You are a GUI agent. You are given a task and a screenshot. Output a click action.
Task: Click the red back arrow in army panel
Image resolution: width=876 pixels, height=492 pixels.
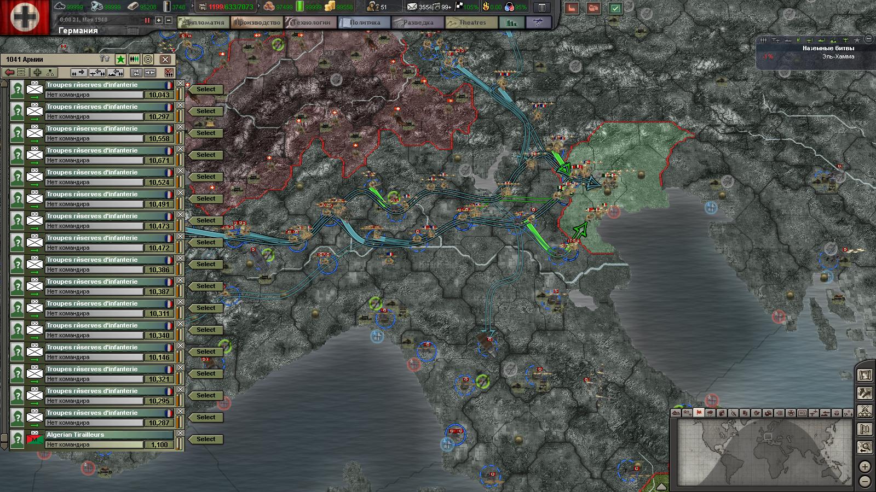click(x=9, y=73)
